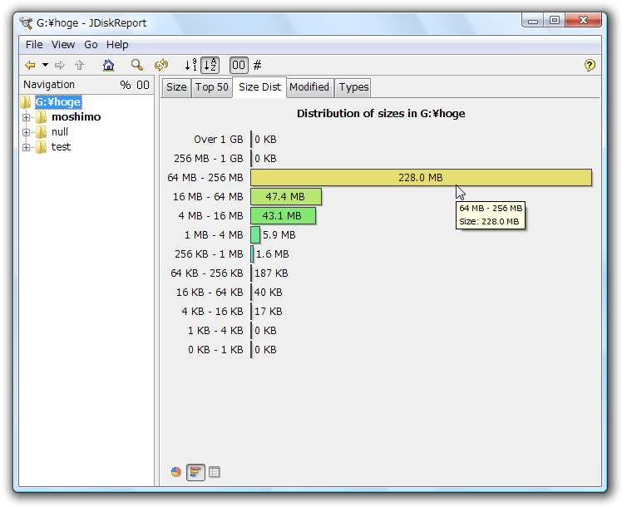Click the 0 KB - 1 KB range label
Screen dimensions: 622x507
pos(215,350)
